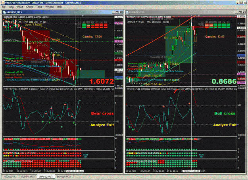Viewport: 248px width, 180px height.
Task: Switch to the AUDJPY,M15 chart tab
Action: [28, 176]
